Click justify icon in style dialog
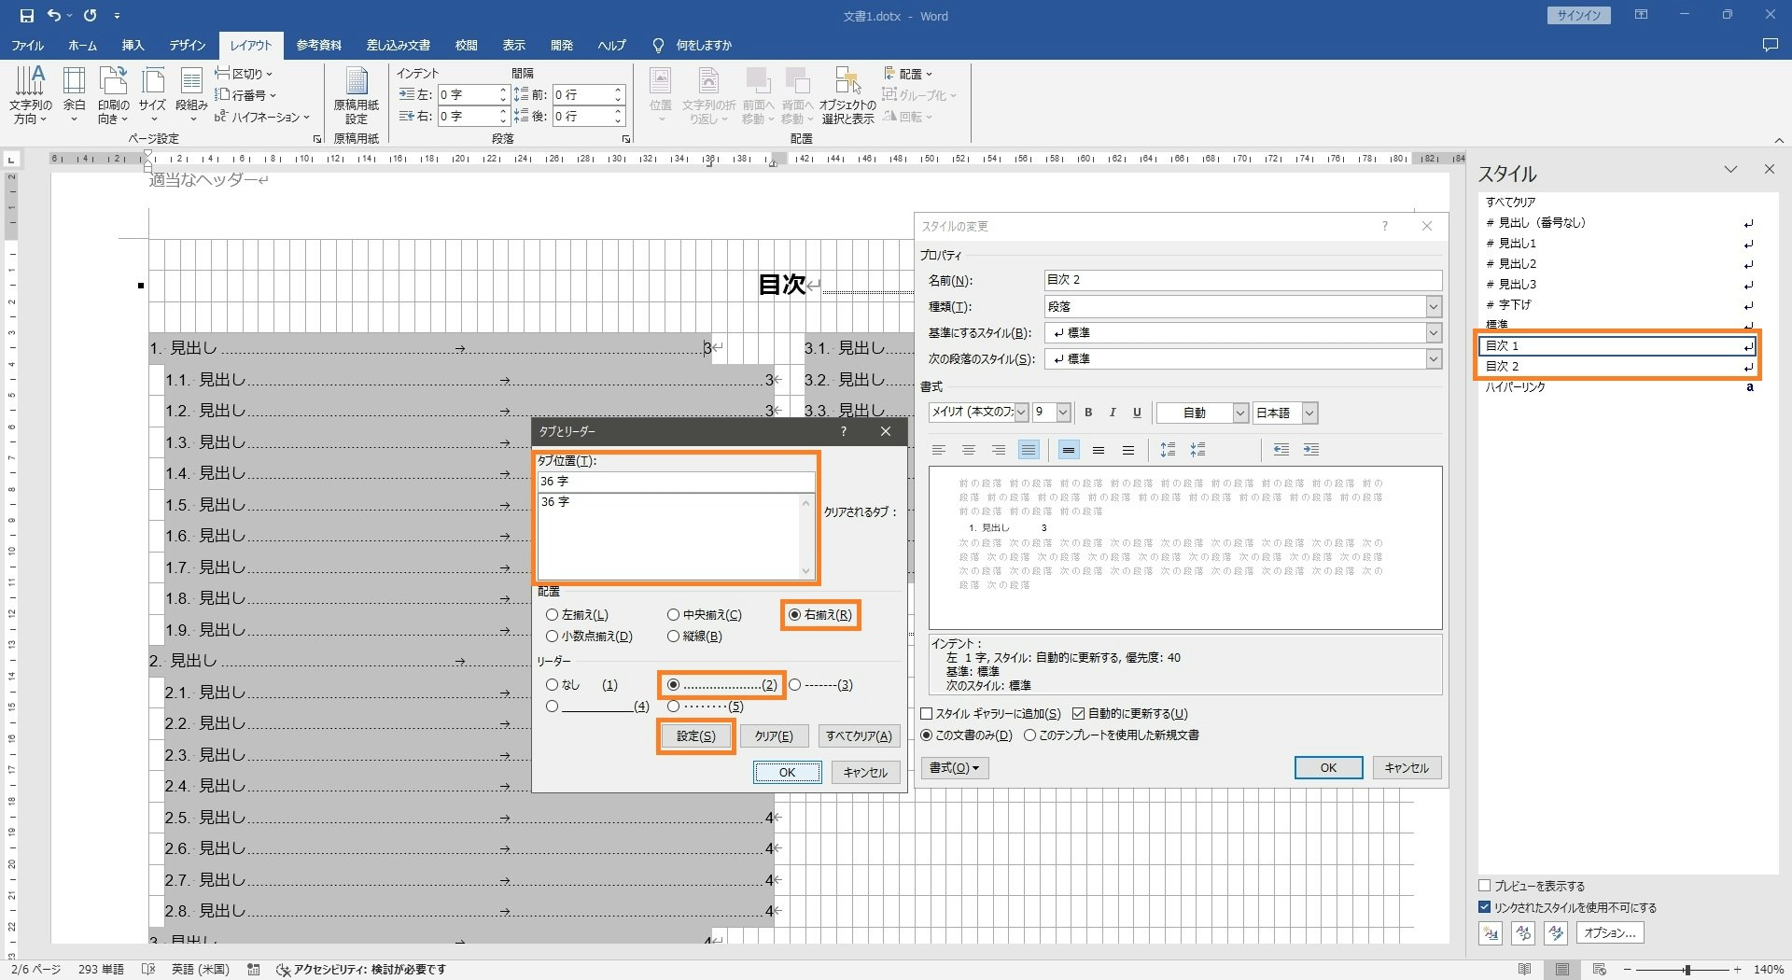Image resolution: width=1792 pixels, height=980 pixels. (1029, 450)
